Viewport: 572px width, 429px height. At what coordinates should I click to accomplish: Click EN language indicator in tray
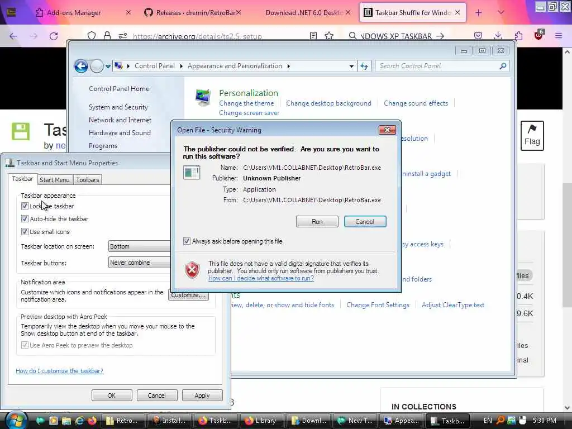point(488,421)
